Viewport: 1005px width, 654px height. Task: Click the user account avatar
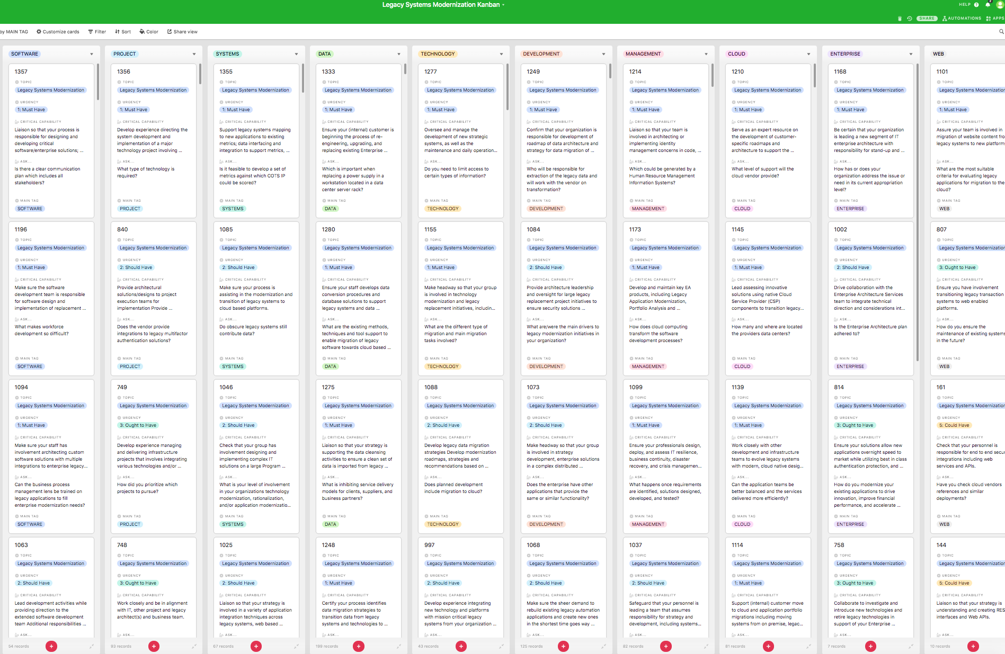tap(1000, 5)
